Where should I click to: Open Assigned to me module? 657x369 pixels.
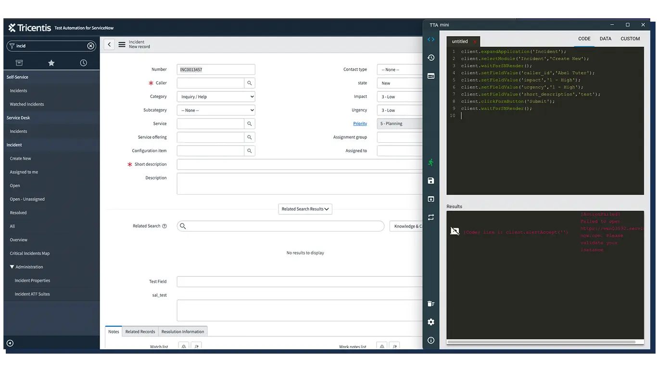point(24,172)
